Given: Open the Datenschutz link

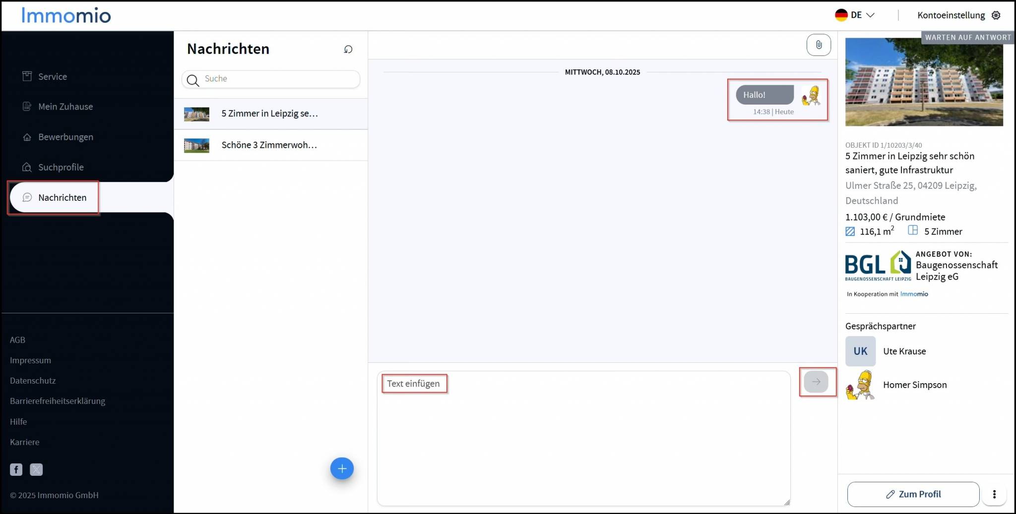Looking at the screenshot, I should 33,381.
